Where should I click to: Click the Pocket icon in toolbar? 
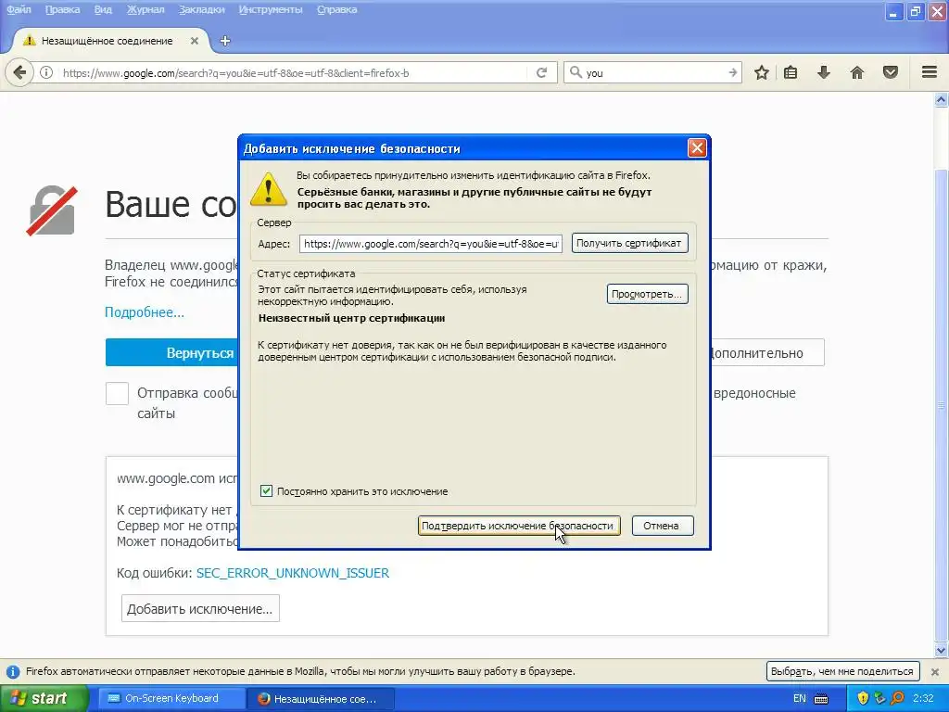pos(891,72)
